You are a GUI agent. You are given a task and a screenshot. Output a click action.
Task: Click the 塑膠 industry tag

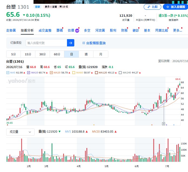coord(37,7)
